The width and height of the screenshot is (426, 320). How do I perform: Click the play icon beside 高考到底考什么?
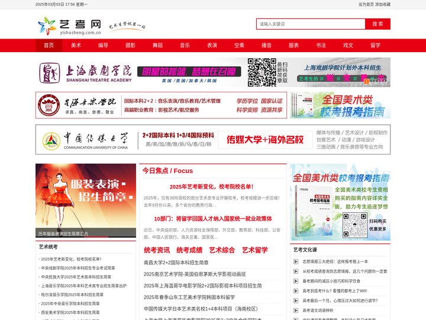(x=296, y=291)
